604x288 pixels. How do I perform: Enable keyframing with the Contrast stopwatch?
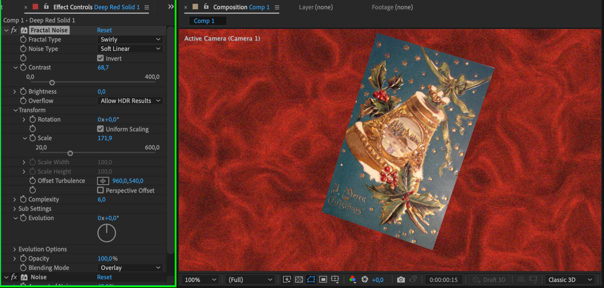[x=23, y=68]
